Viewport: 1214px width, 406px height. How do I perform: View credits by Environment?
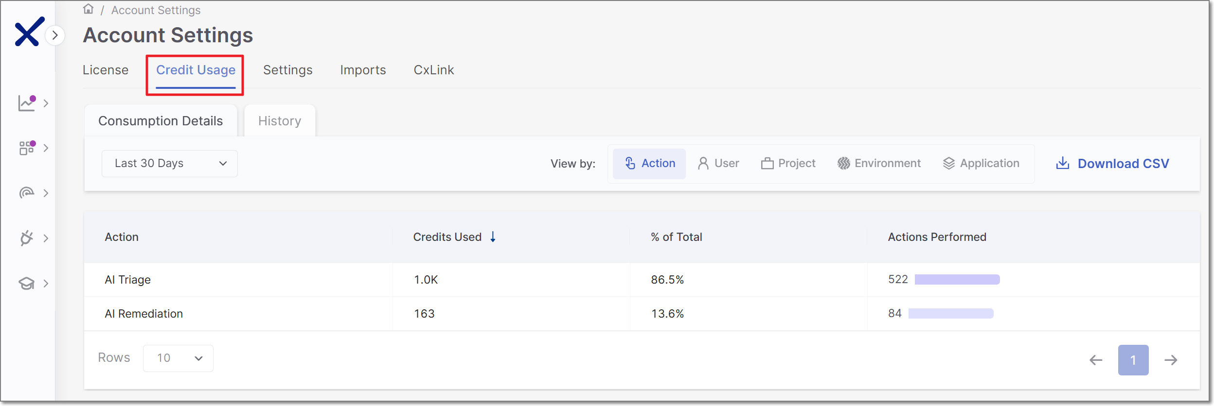coord(879,164)
